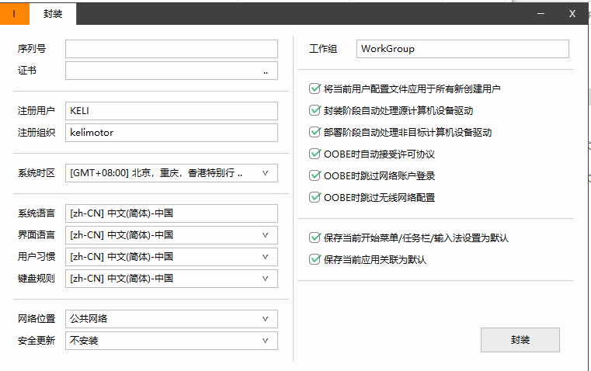Click the 证书 label
Screen dimensions: 591x371
click(x=26, y=71)
